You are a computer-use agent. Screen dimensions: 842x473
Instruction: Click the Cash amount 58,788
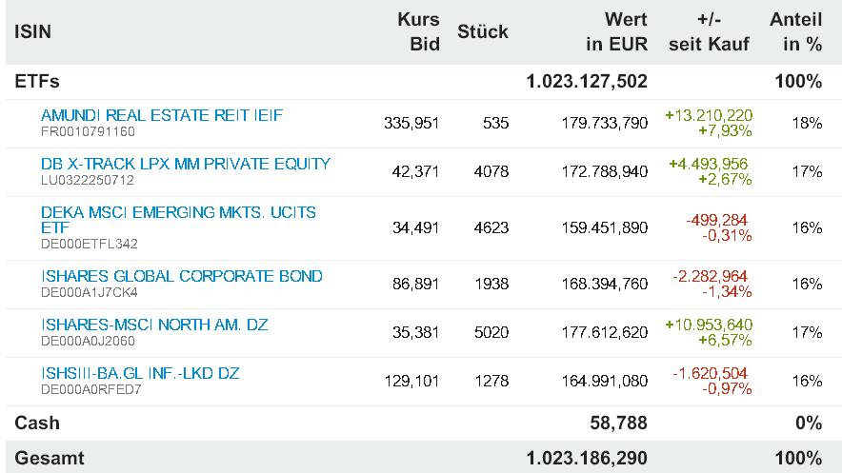(x=619, y=423)
